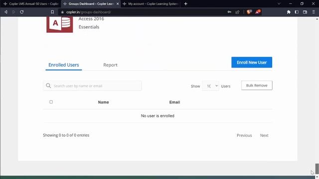This screenshot has width=319, height=179.
Task: Open a new tab with plus icon
Action: [185, 3]
